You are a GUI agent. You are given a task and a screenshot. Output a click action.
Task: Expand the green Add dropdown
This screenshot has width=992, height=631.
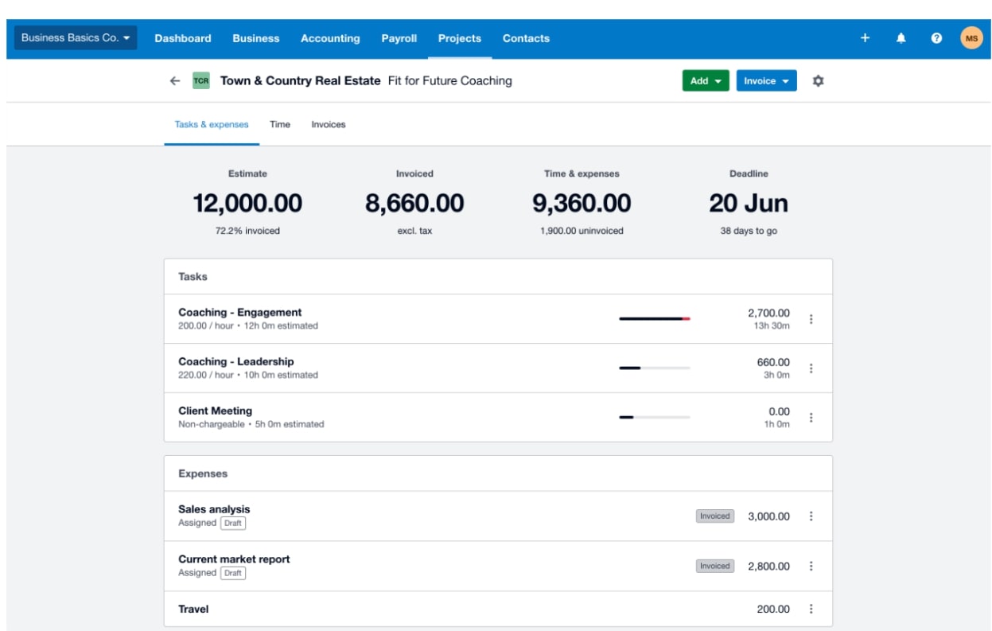[x=705, y=81]
